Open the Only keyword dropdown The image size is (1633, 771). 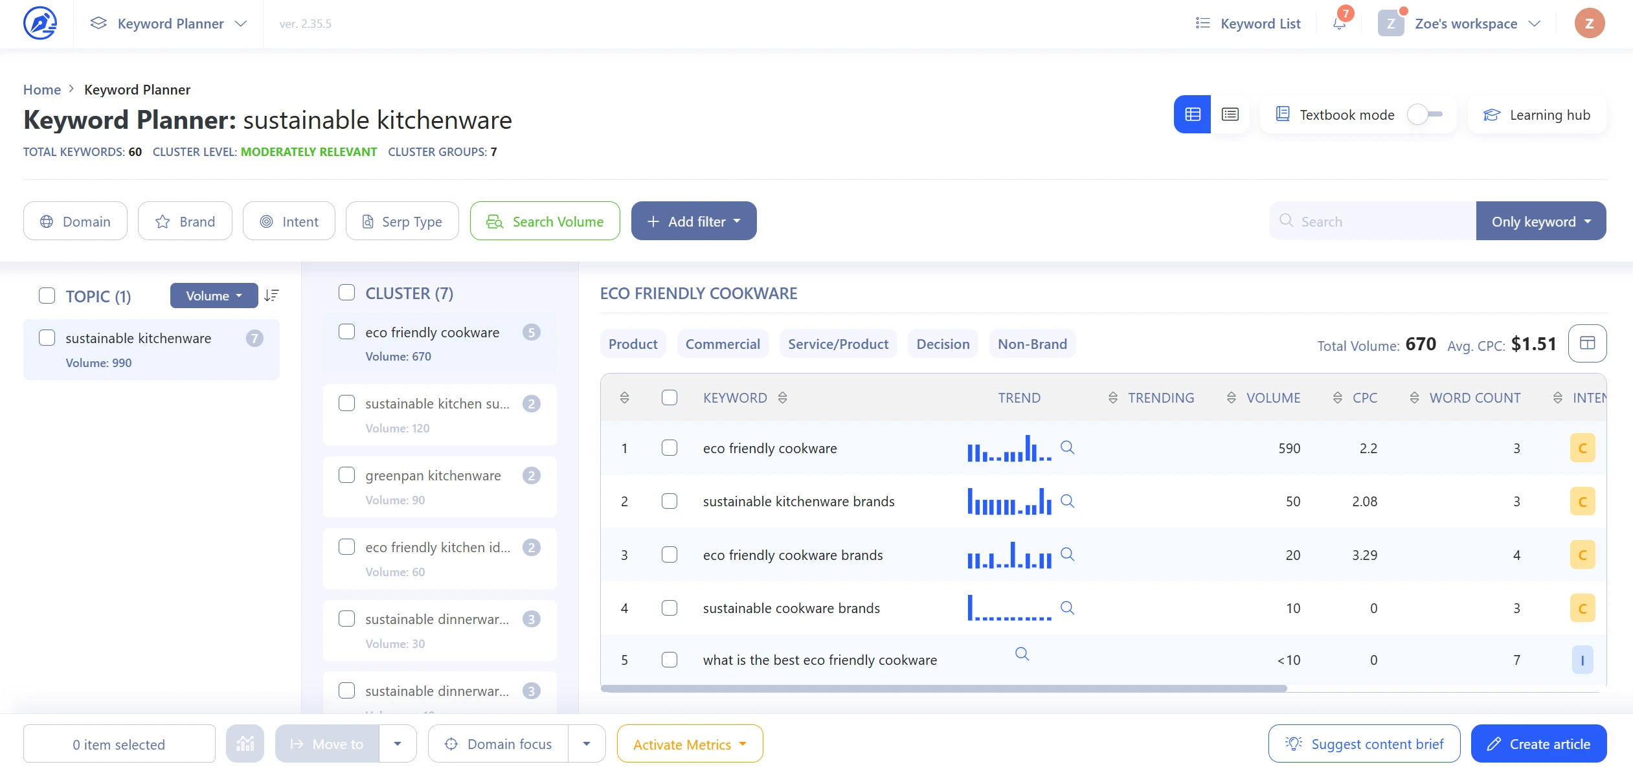tap(1540, 221)
